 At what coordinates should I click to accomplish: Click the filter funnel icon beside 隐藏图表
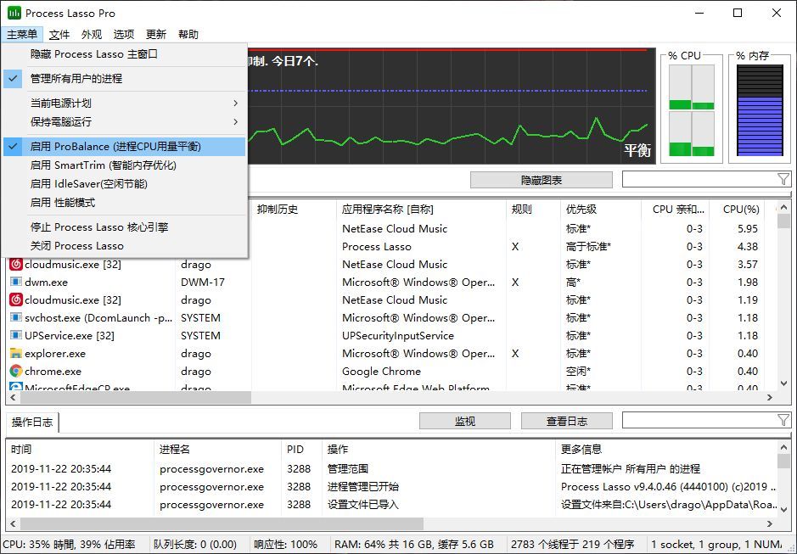point(783,179)
